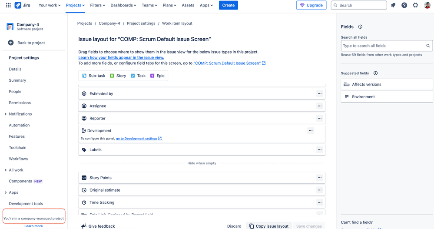Open the settings gear icon
Screen dimensions: 434x229
point(415,5)
